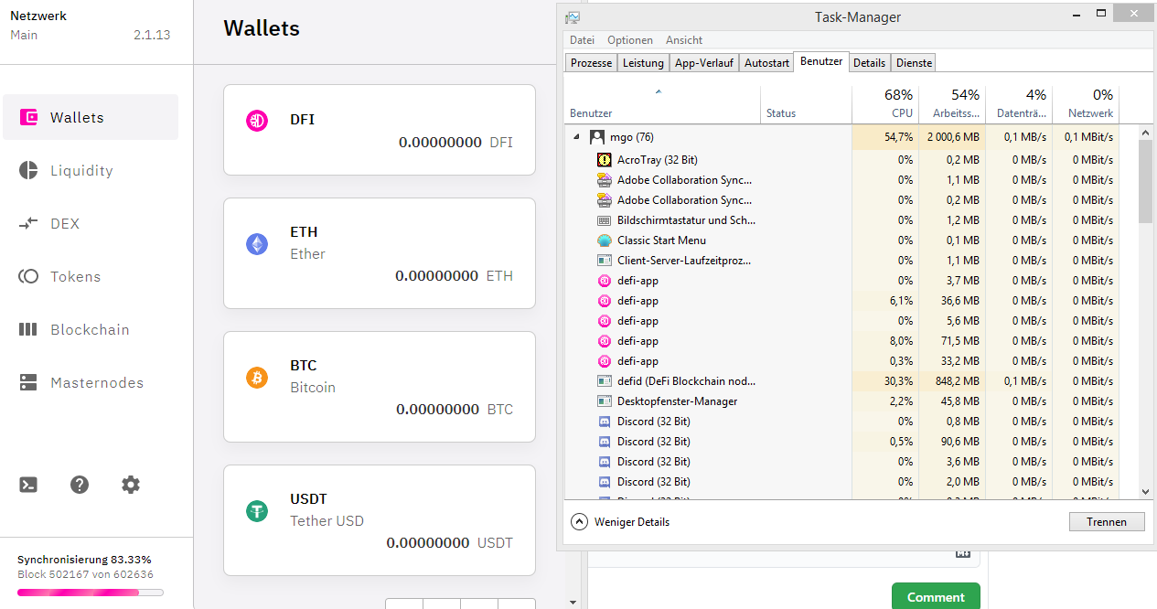Open Blockchain sidebar icon
The image size is (1157, 609).
point(28,329)
